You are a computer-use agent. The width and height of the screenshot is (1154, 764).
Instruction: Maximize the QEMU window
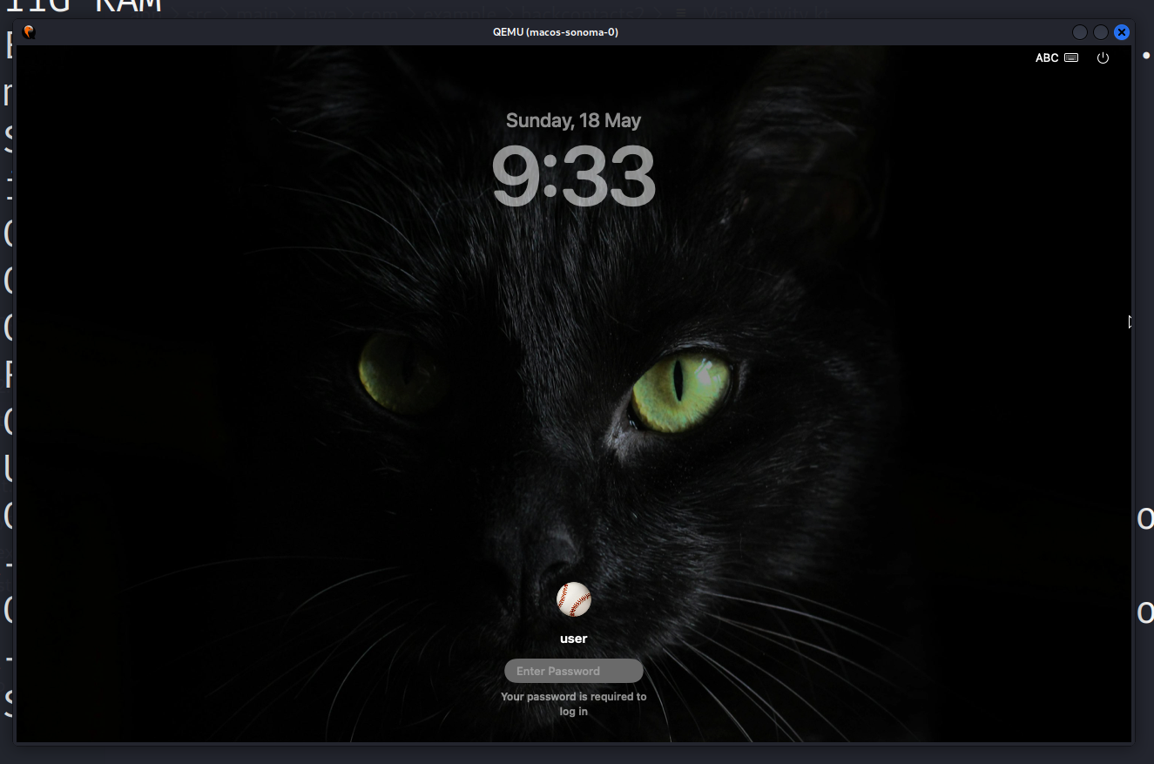pyautogui.click(x=1101, y=32)
